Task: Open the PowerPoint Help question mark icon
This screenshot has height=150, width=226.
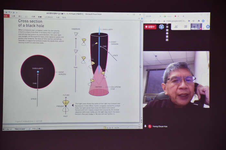Action: 142,19
